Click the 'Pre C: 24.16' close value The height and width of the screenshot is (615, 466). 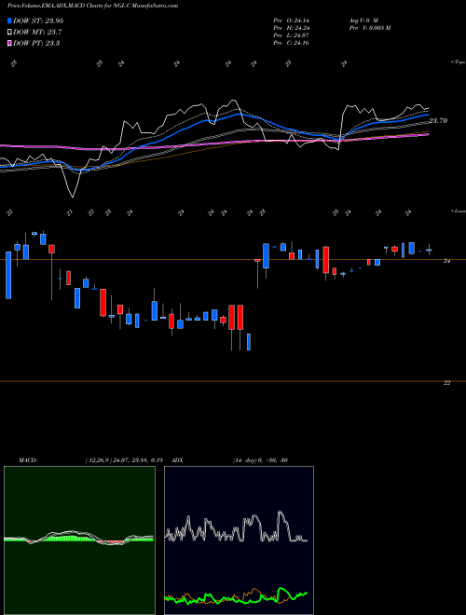[291, 43]
